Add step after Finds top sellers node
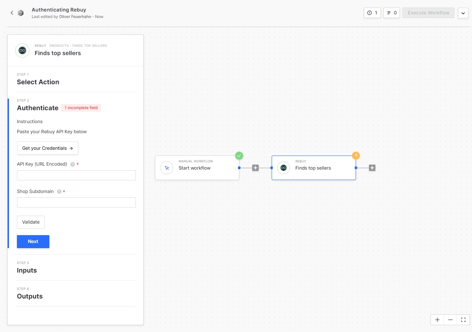 tap(372, 168)
